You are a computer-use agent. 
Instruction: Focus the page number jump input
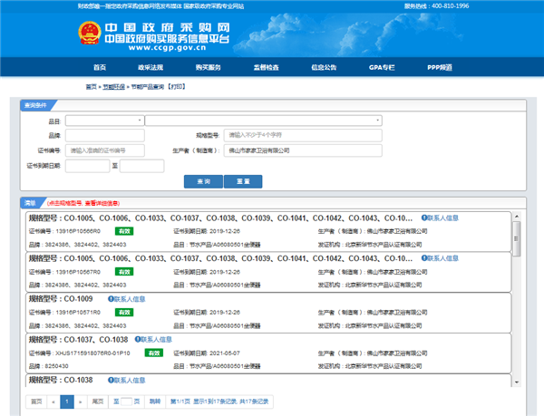(x=126, y=401)
